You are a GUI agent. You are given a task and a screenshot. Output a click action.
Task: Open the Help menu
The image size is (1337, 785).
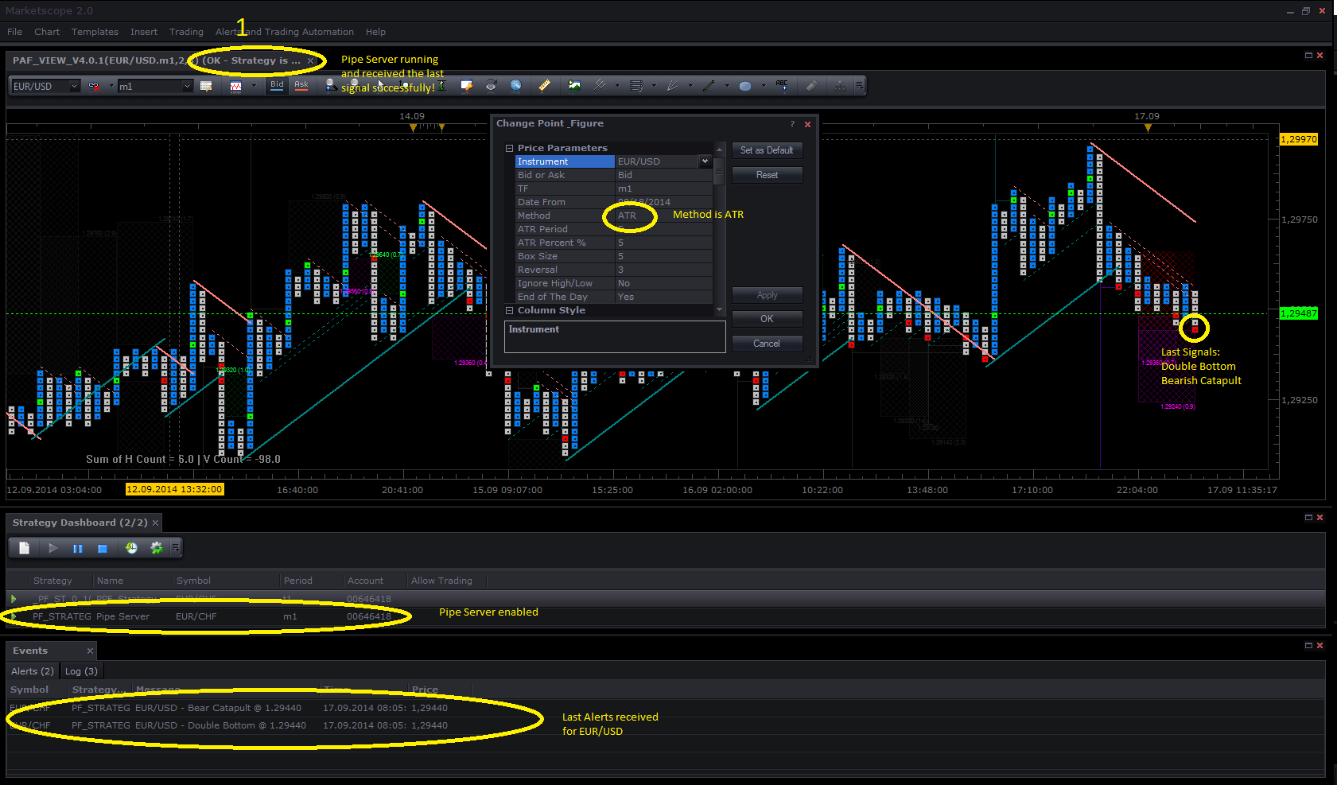click(375, 32)
